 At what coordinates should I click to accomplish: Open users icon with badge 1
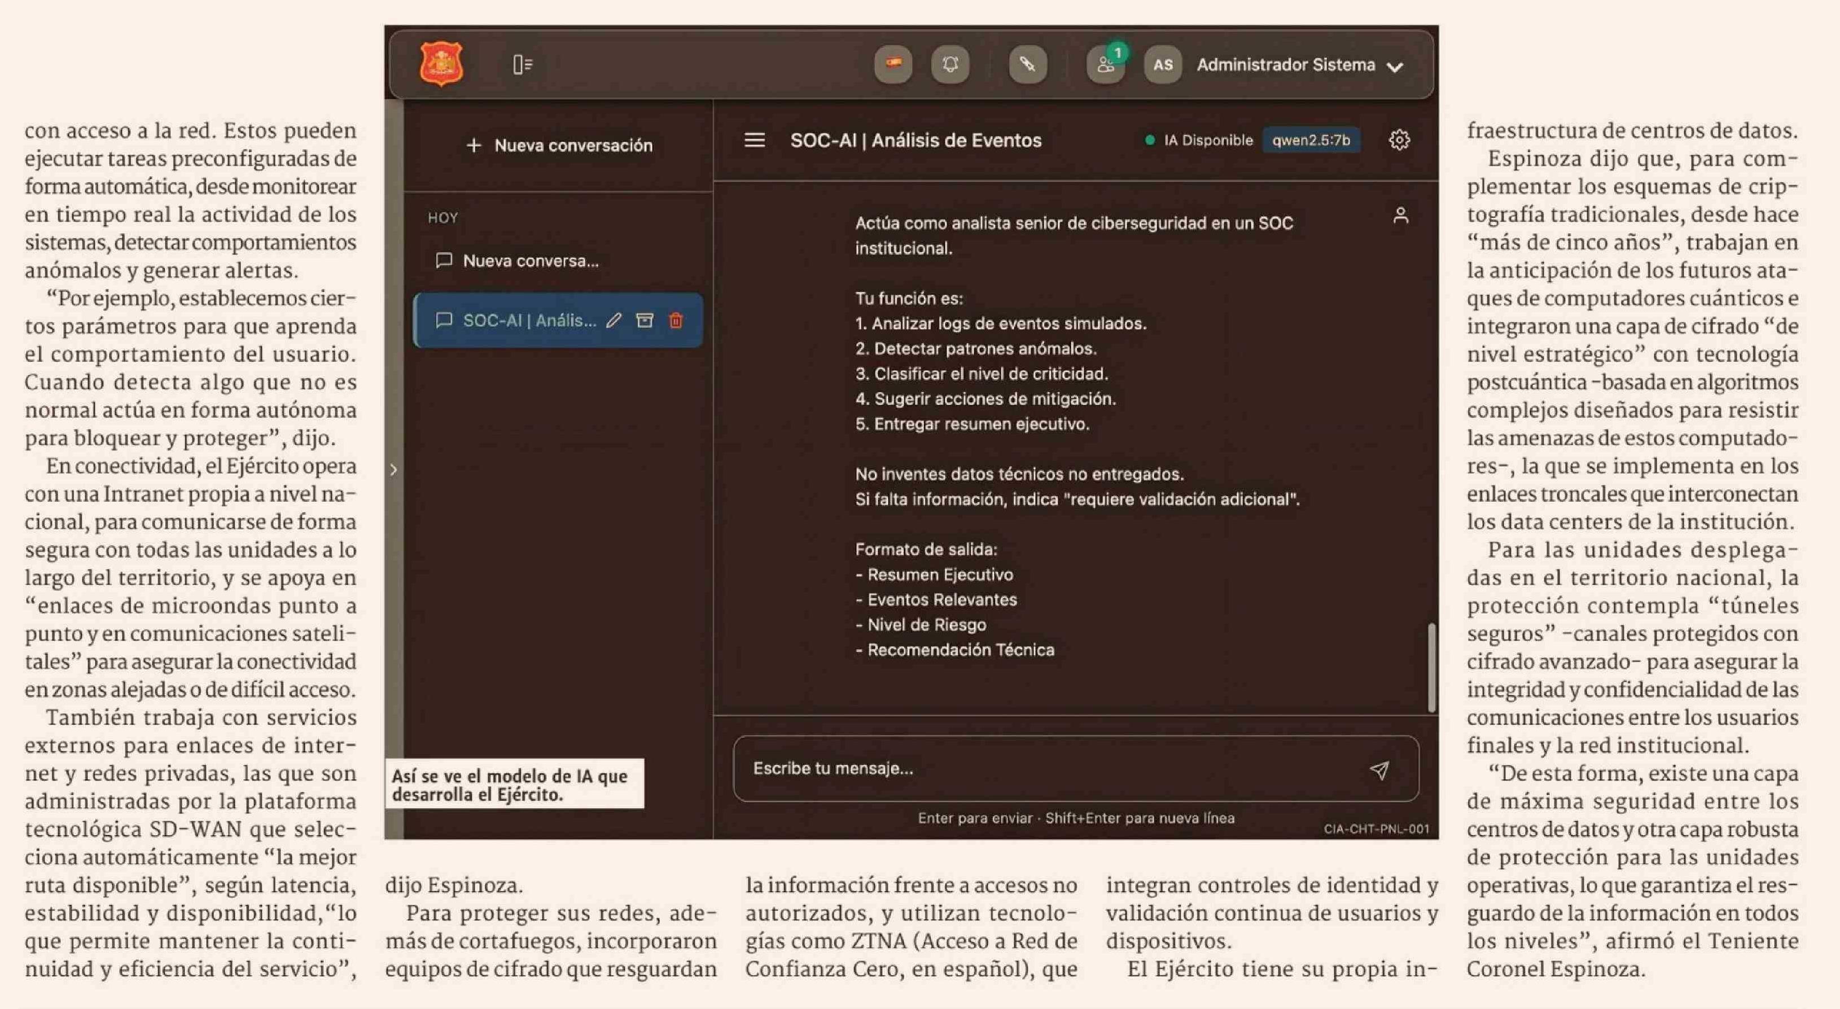1105,65
